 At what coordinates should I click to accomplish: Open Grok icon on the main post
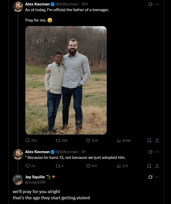(x=150, y=4)
